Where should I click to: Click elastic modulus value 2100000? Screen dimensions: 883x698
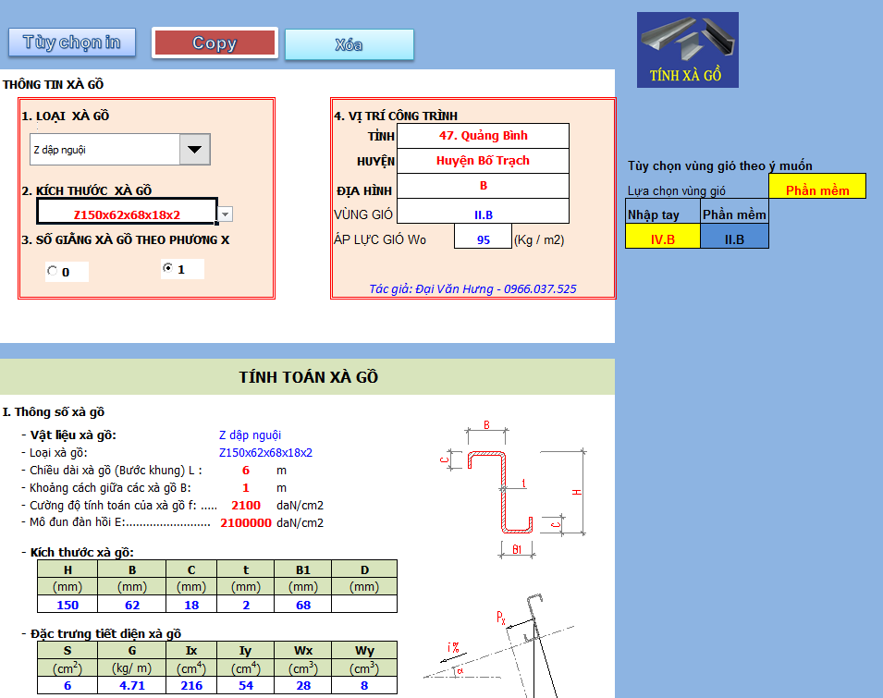point(246,523)
